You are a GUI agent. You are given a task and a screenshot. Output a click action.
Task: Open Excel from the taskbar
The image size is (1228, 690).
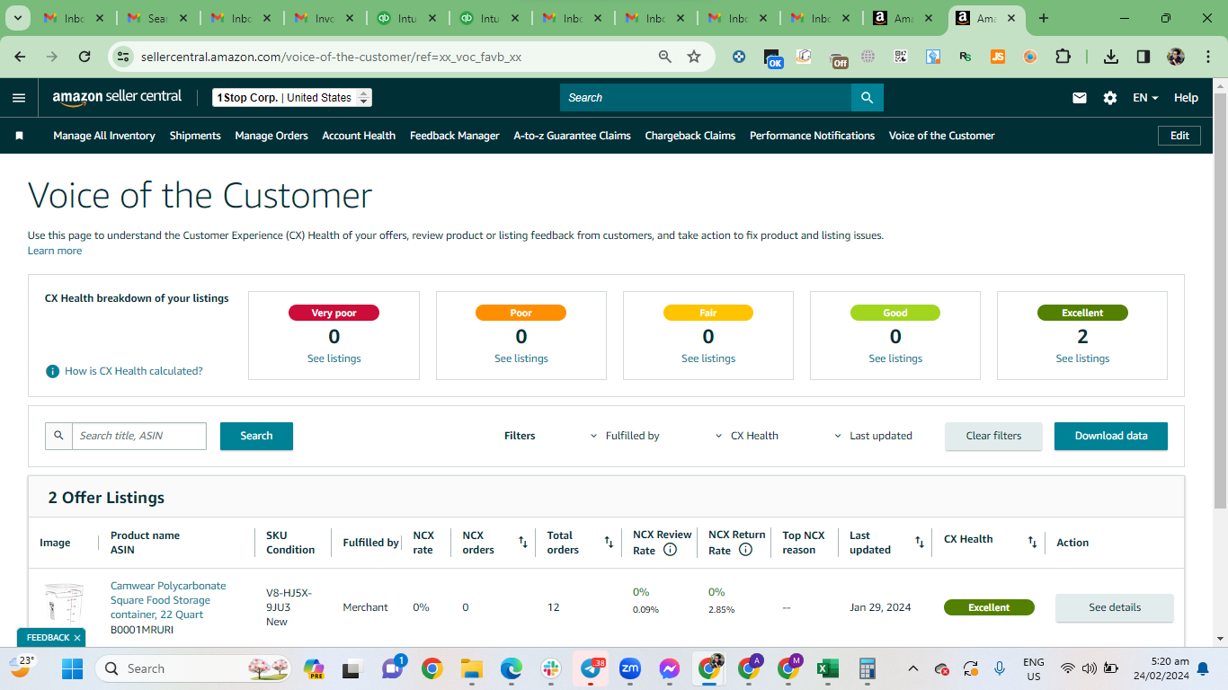(827, 668)
